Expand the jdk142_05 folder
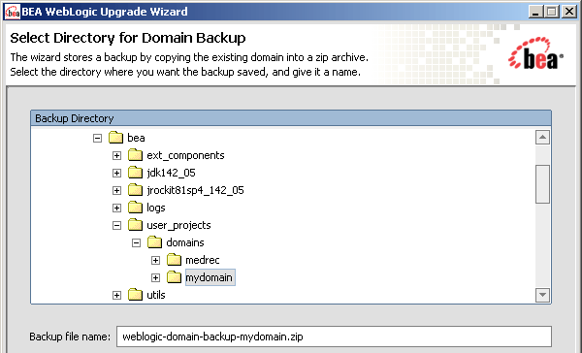This screenshot has width=582, height=353. (x=117, y=173)
